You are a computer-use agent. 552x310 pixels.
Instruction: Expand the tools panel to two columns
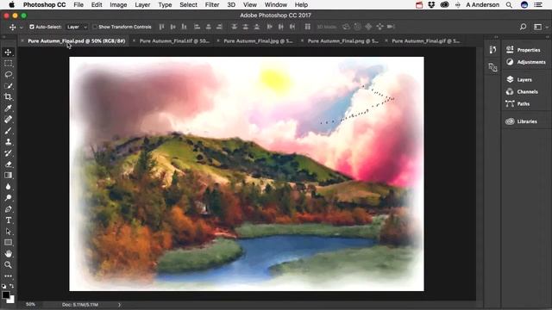3,36
